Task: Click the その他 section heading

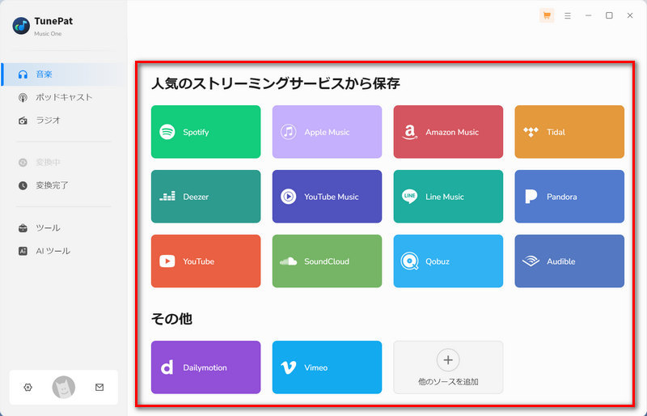Action: coord(171,319)
